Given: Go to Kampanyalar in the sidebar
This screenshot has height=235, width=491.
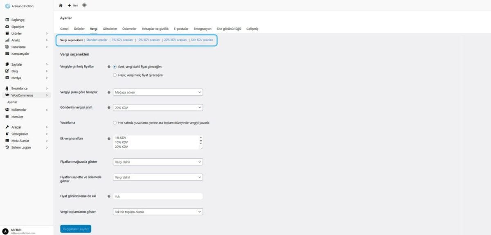Looking at the screenshot, I should (x=20, y=53).
